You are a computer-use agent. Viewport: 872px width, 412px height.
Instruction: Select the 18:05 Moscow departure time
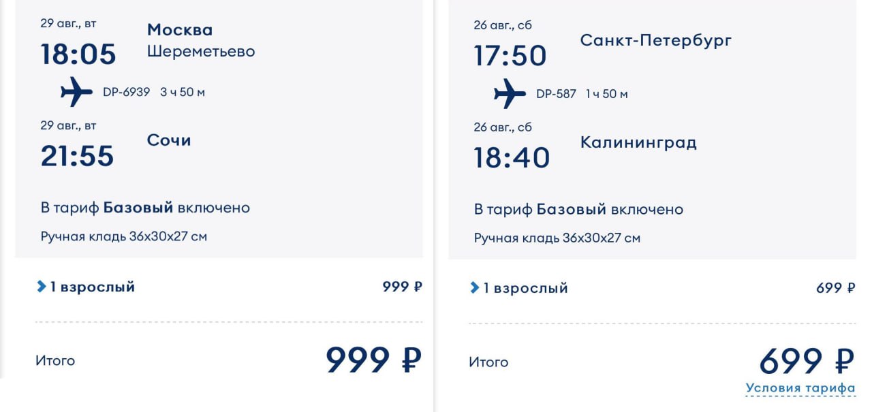[x=78, y=54]
